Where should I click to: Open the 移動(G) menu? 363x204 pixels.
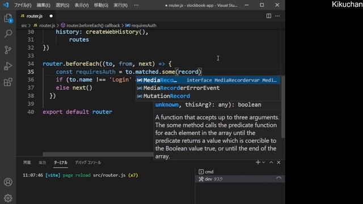point(101,5)
